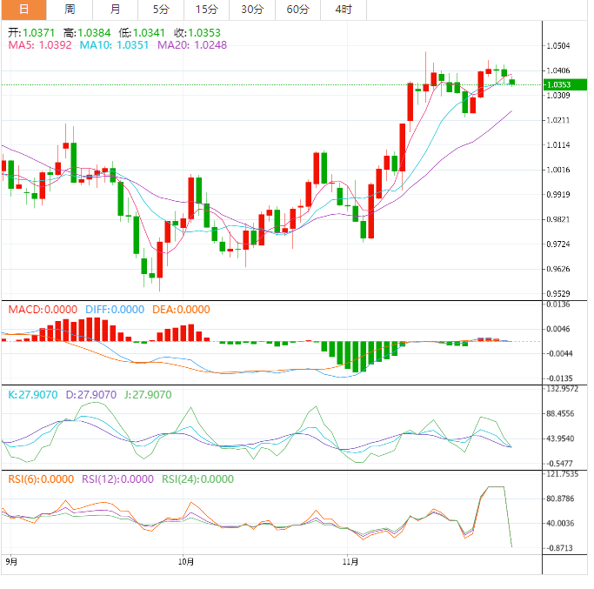Select the 30分 timeframe tab

coord(252,10)
